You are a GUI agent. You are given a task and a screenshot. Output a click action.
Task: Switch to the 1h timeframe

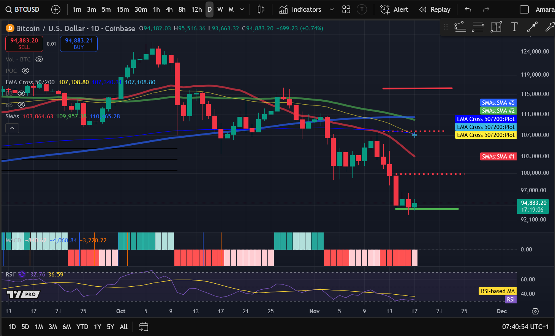tap(157, 9)
